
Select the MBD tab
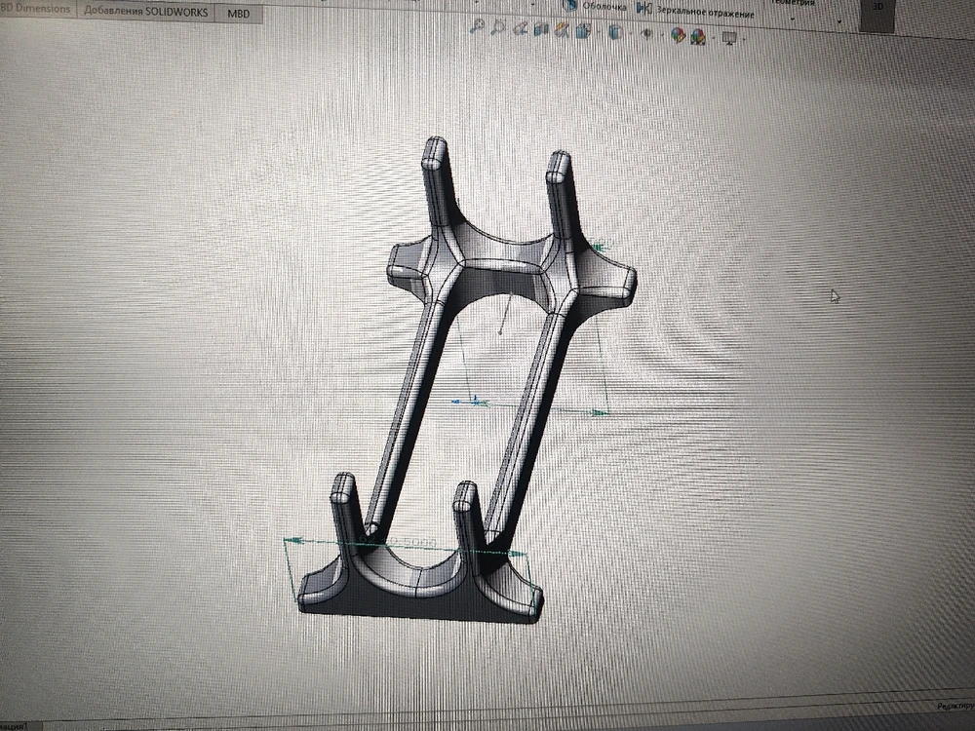(x=238, y=15)
